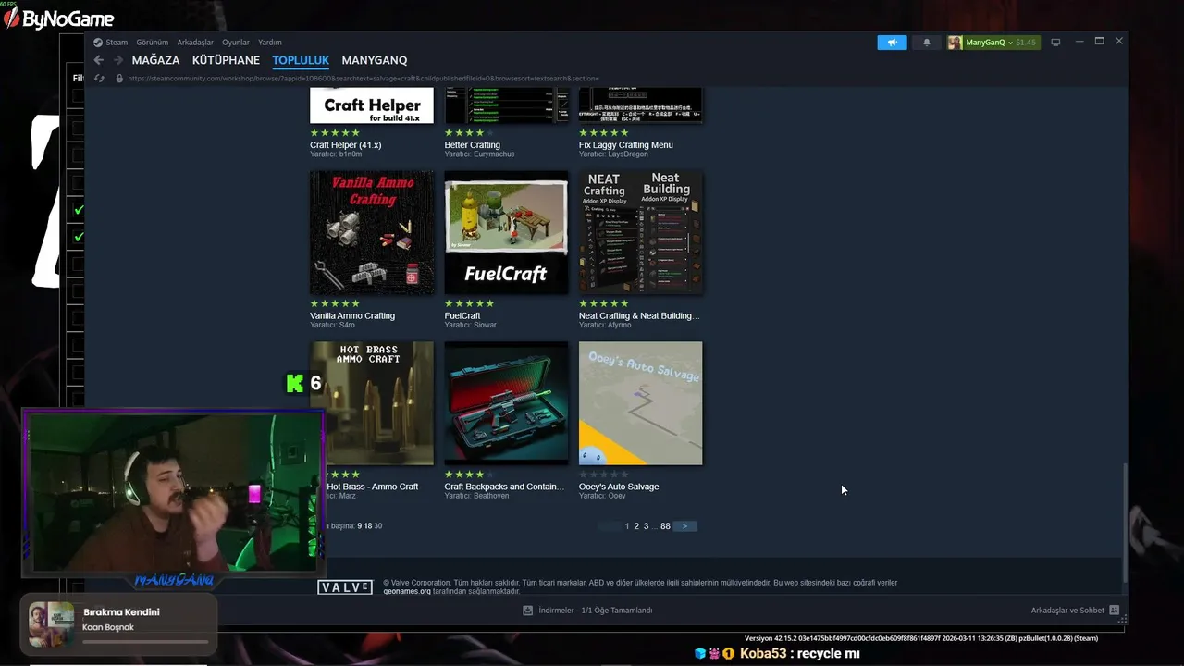Click the back navigation arrow

(99, 60)
